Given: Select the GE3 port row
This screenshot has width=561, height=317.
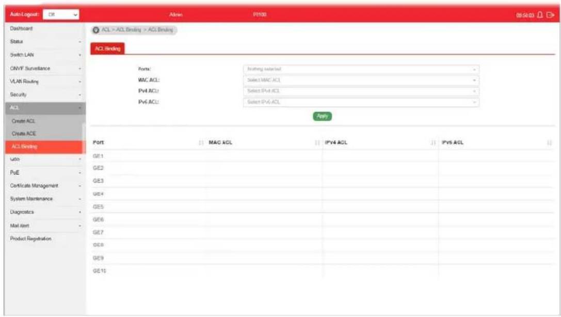Looking at the screenshot, I should (x=322, y=181).
